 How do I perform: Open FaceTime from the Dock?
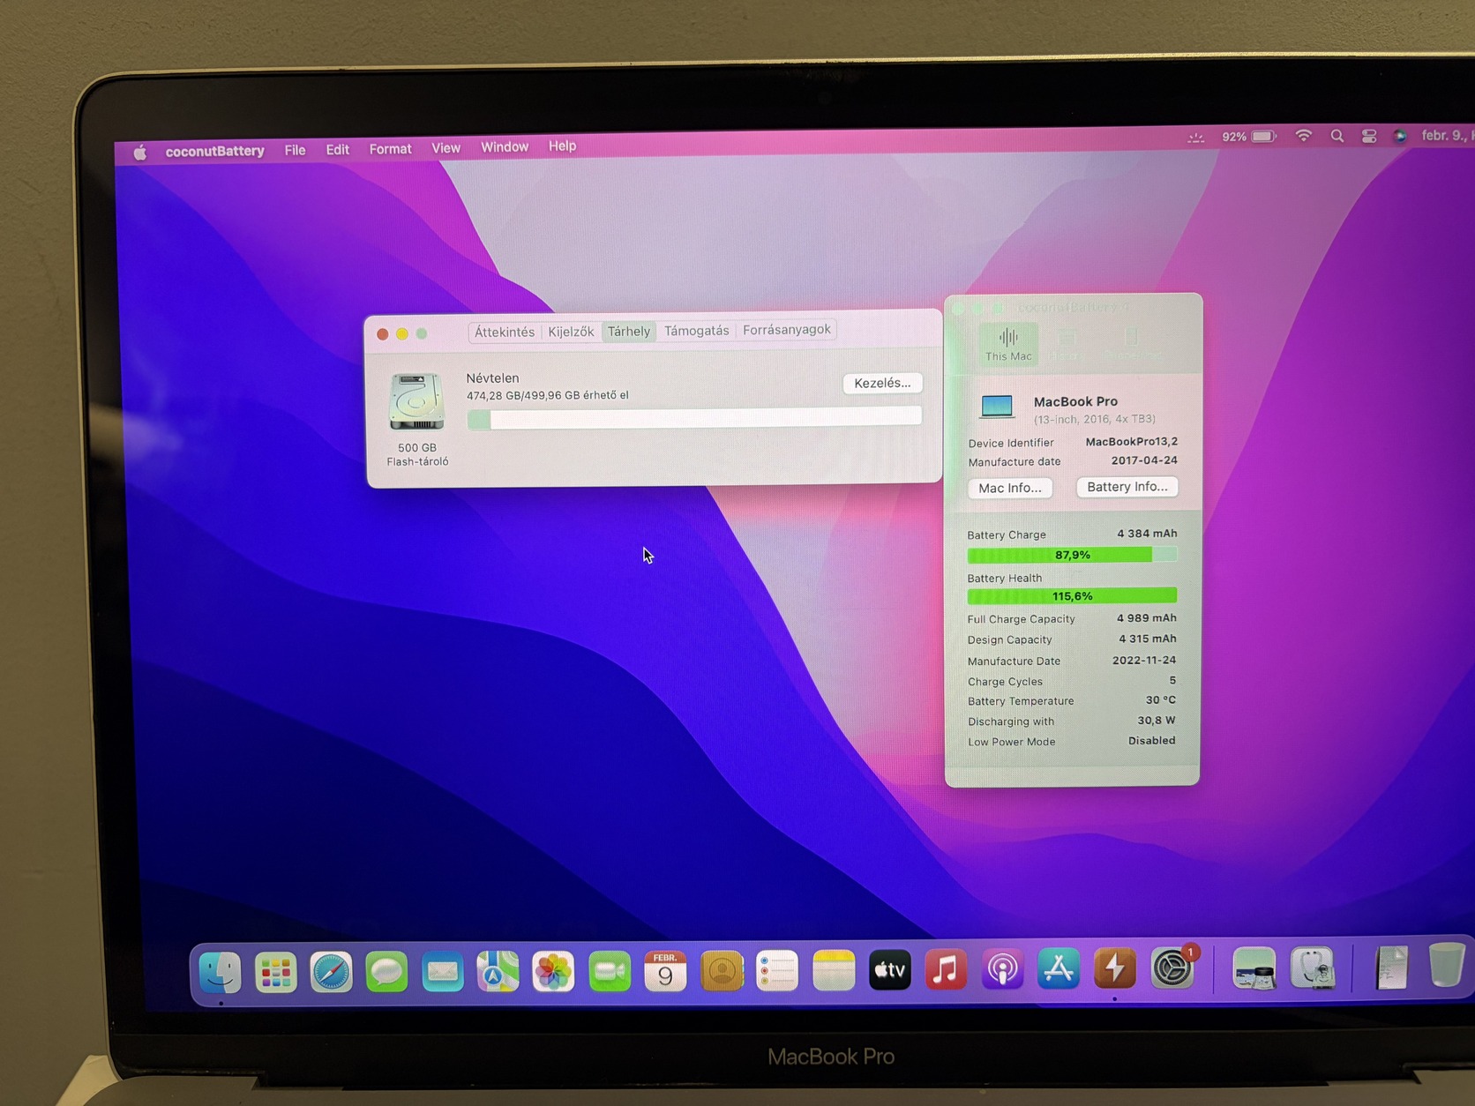(610, 972)
